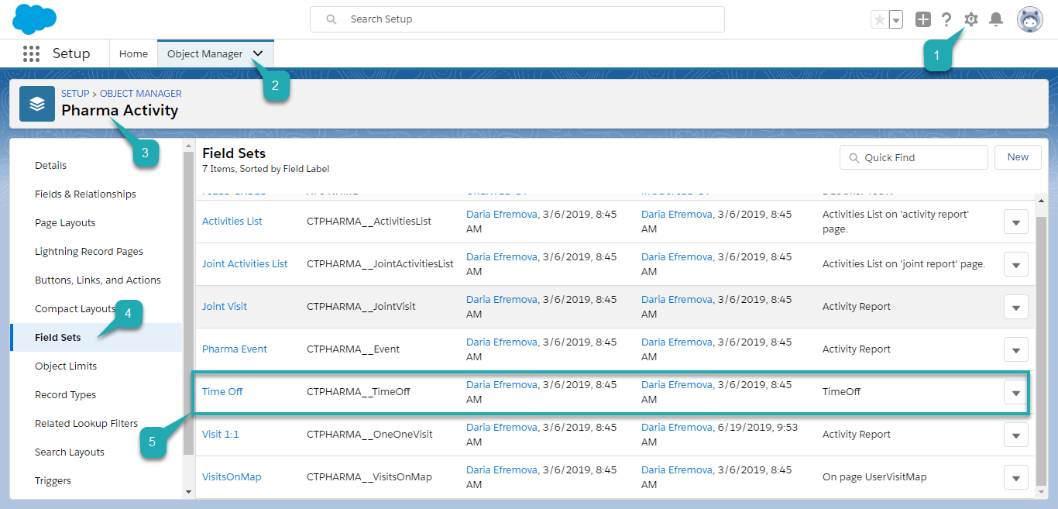Open the Setup gear icon
The image size is (1058, 509).
(970, 19)
